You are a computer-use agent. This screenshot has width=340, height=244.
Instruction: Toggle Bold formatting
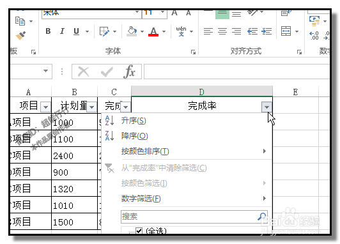48,31
